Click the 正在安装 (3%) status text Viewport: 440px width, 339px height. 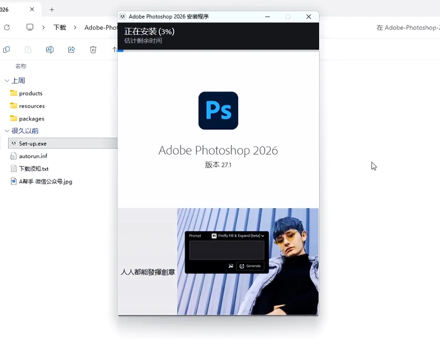pyautogui.click(x=150, y=32)
